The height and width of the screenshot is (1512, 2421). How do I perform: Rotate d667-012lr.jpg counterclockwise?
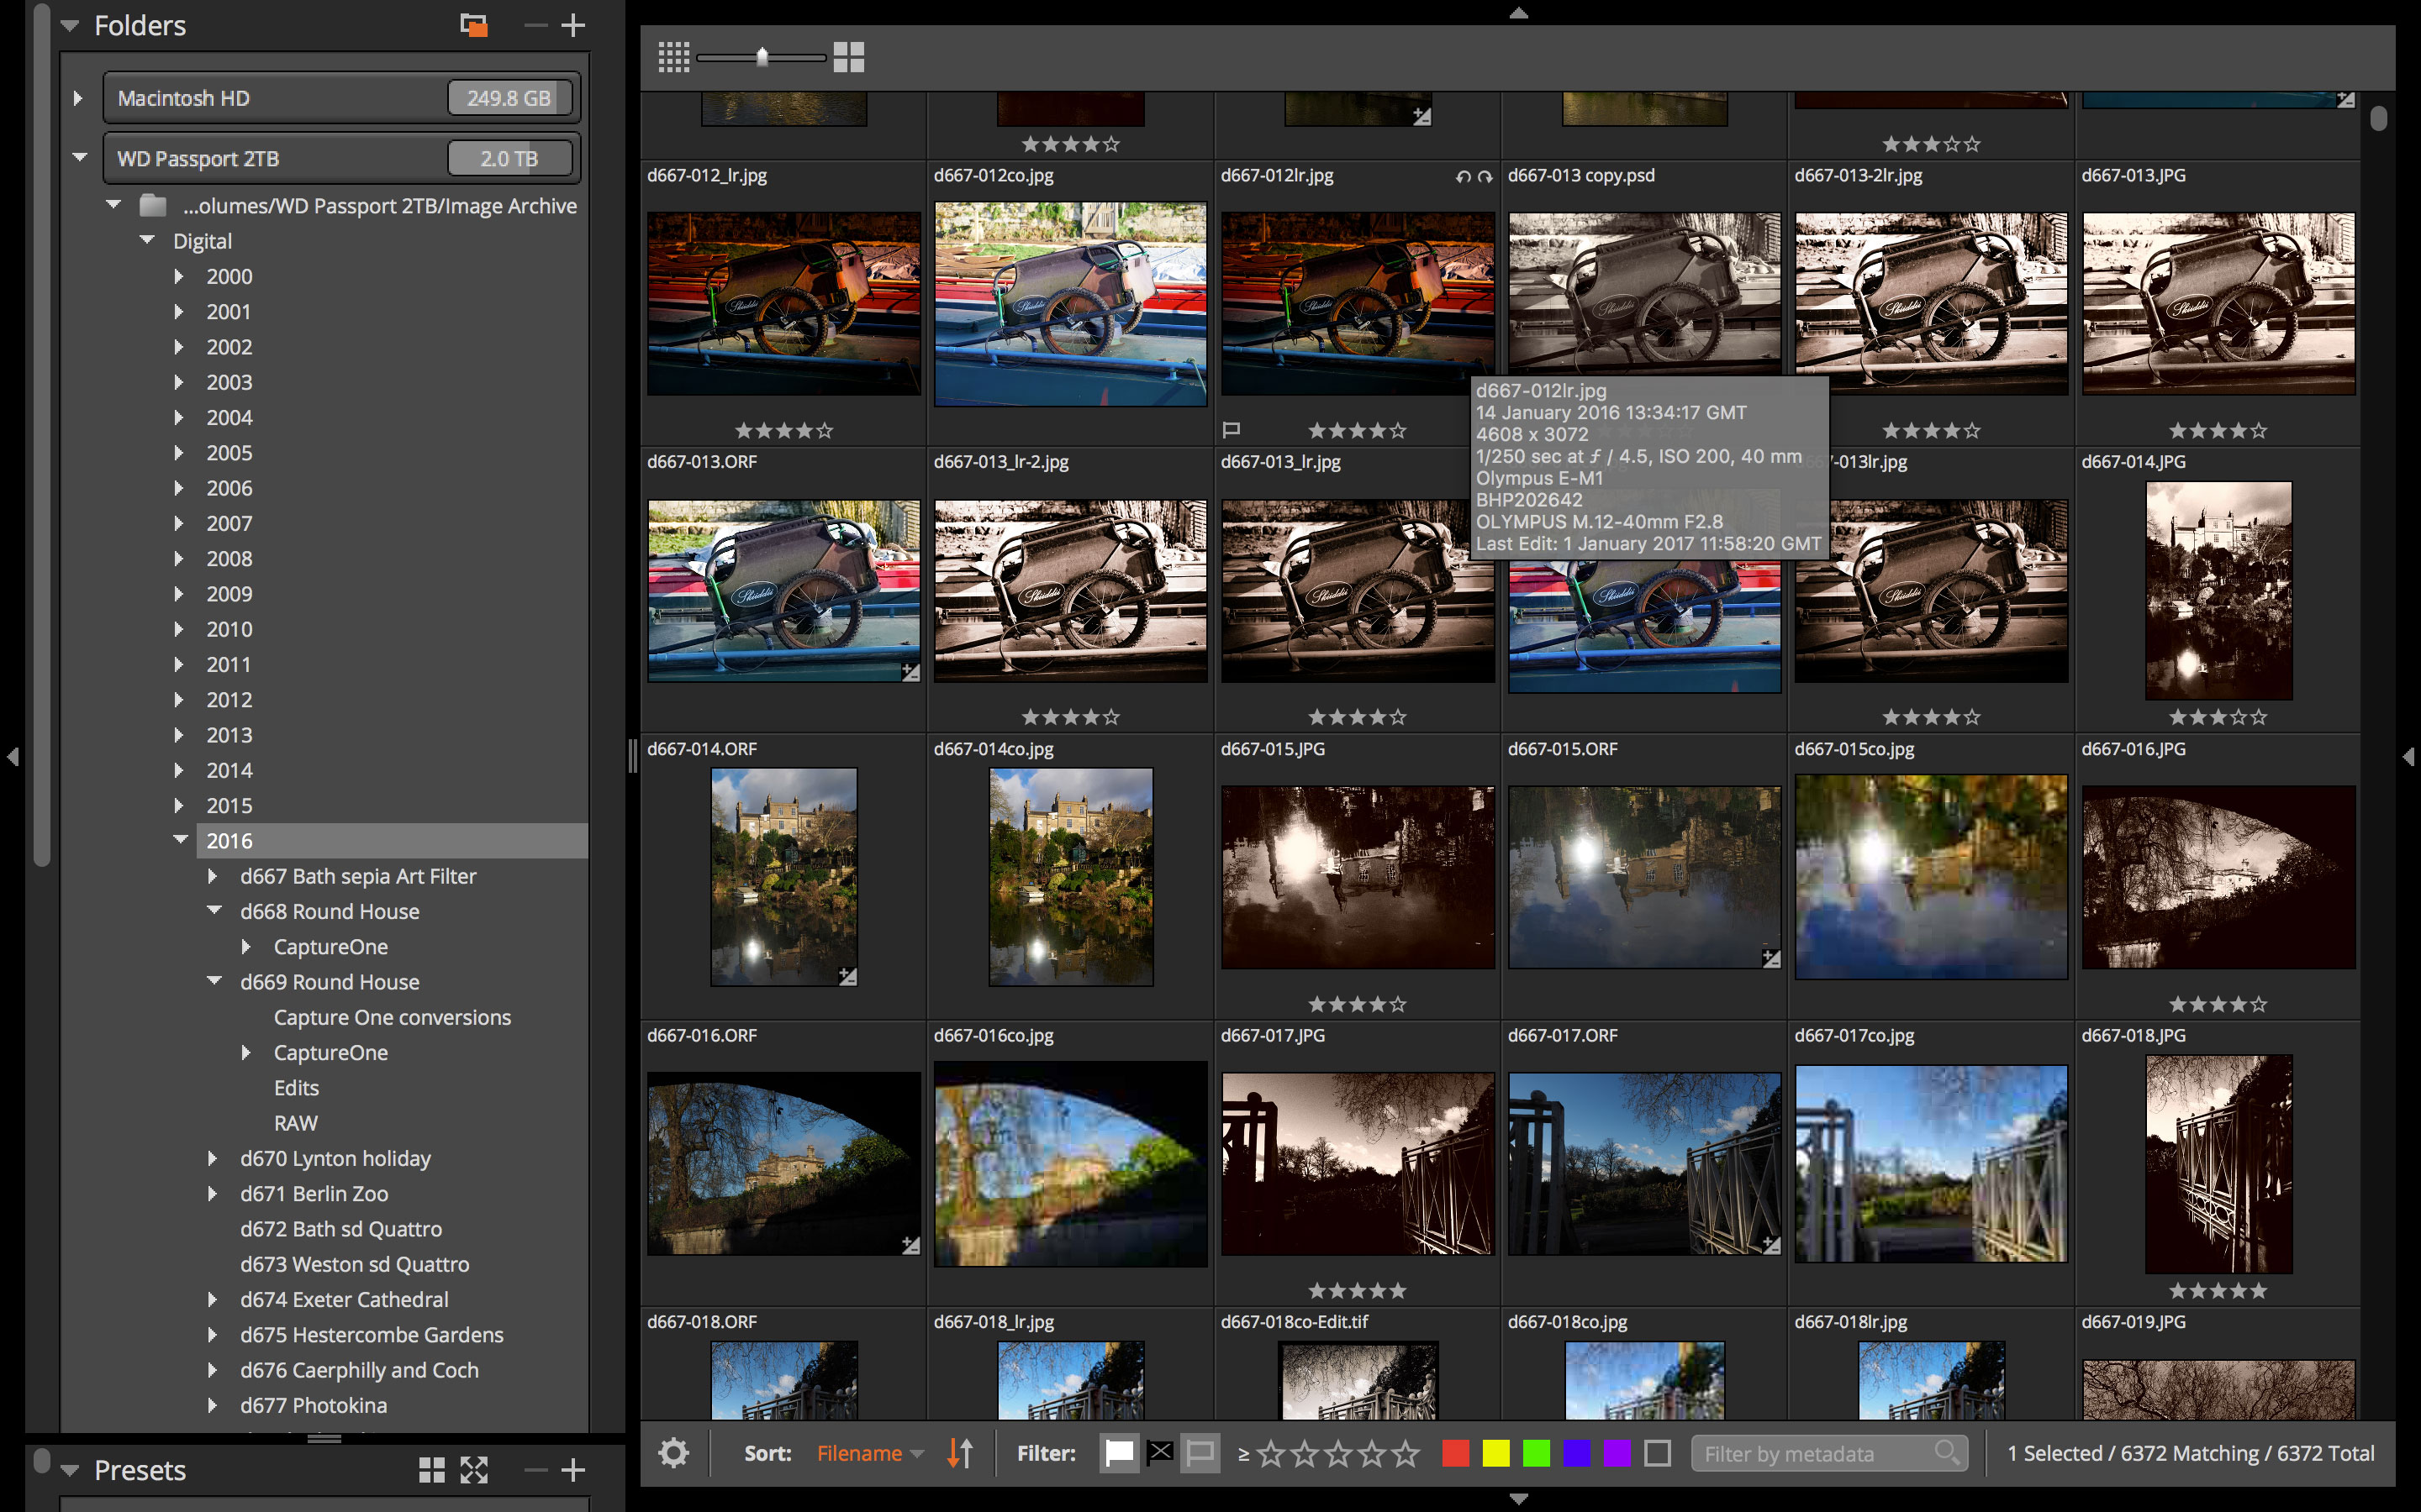[x=1463, y=177]
